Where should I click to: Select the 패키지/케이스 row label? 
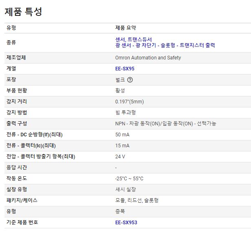click(22, 200)
